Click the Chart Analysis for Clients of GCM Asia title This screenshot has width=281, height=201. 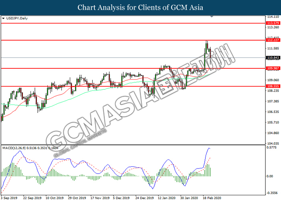[140, 8]
